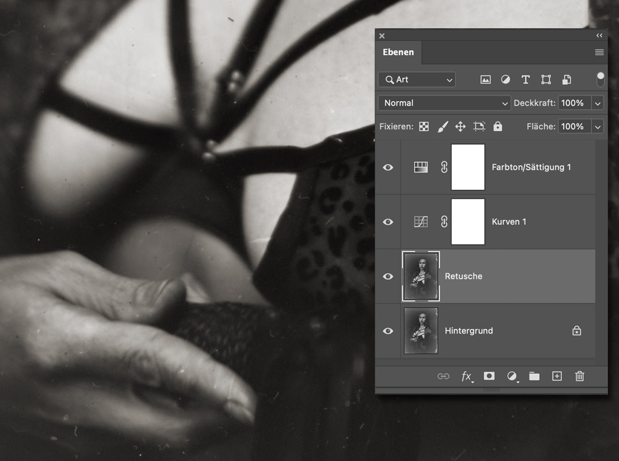This screenshot has width=619, height=461.
Task: Select the Ebenen tab
Action: (398, 52)
